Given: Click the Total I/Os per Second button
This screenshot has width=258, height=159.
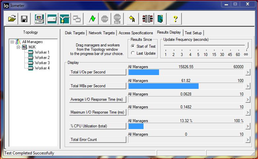Looking at the screenshot, I should (x=98, y=72).
